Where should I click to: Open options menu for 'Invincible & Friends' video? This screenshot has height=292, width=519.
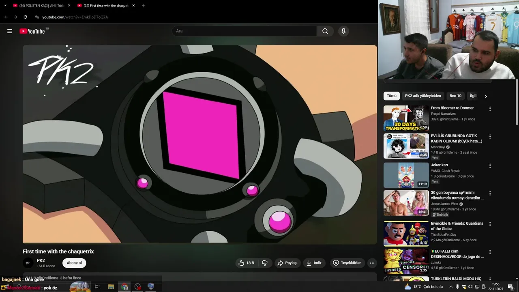tap(490, 224)
